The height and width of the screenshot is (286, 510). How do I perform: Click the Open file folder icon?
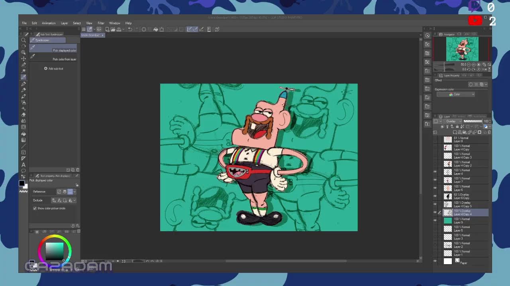pyautogui.click(x=113, y=29)
